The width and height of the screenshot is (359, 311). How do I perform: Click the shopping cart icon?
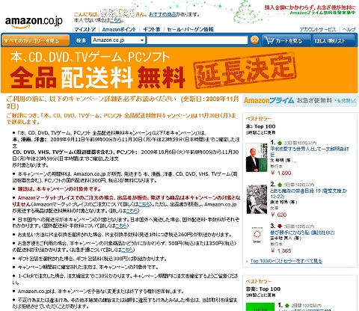tap(269, 40)
